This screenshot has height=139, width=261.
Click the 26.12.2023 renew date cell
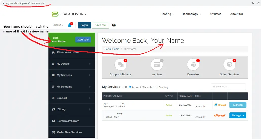(185, 105)
